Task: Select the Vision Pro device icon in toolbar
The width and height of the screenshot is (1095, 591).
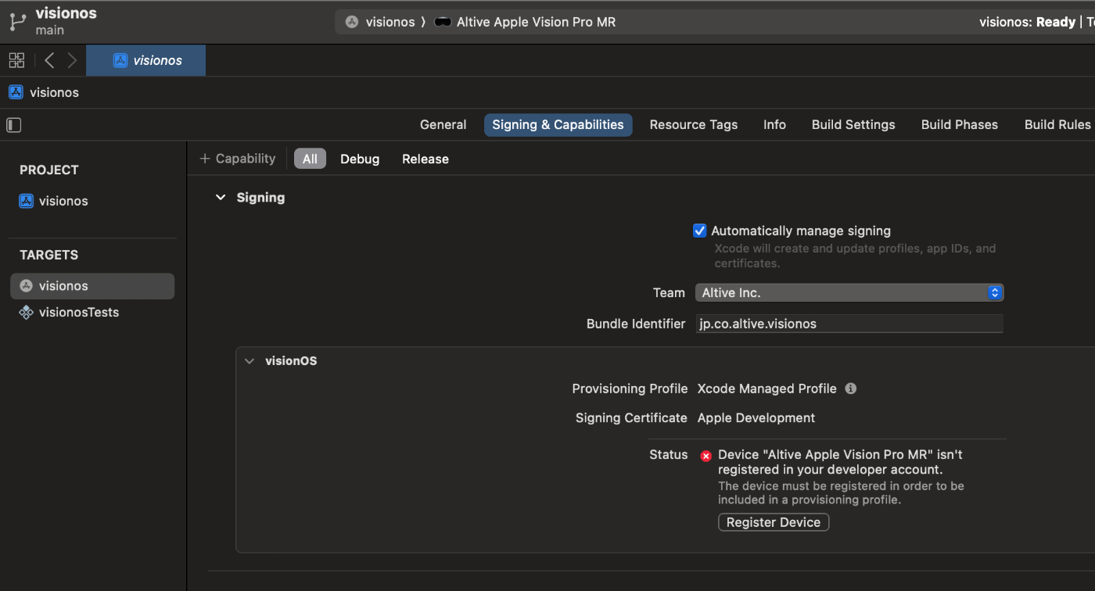Action: point(443,22)
